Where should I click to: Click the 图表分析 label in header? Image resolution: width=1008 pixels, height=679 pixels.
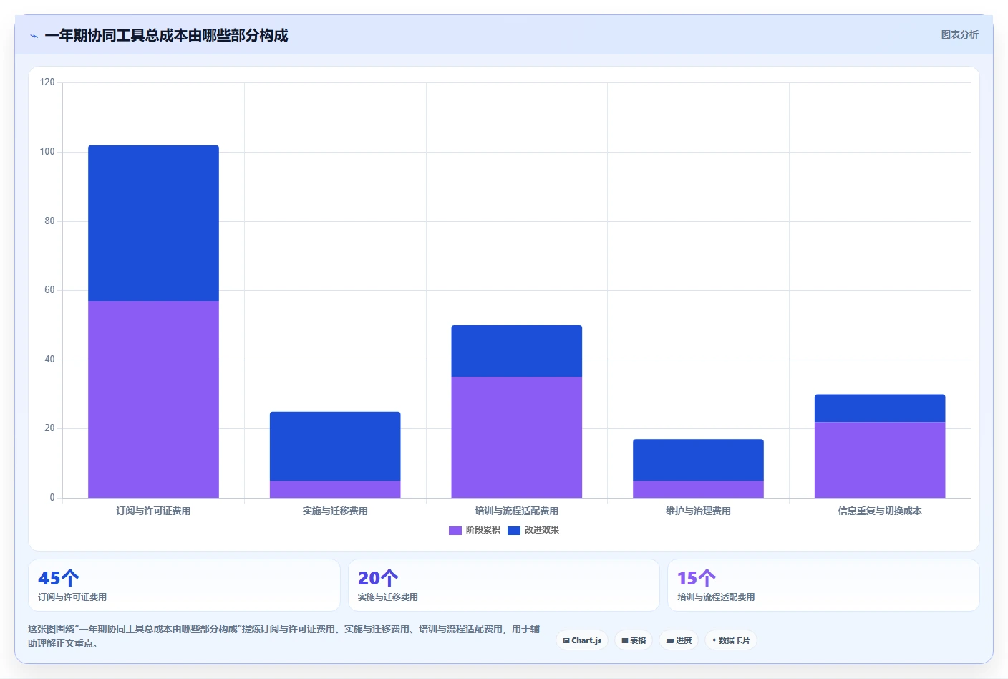959,34
